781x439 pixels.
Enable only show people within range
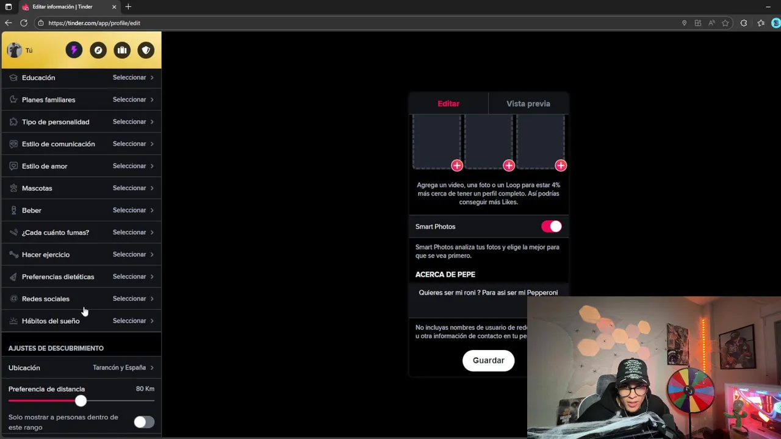tap(144, 422)
